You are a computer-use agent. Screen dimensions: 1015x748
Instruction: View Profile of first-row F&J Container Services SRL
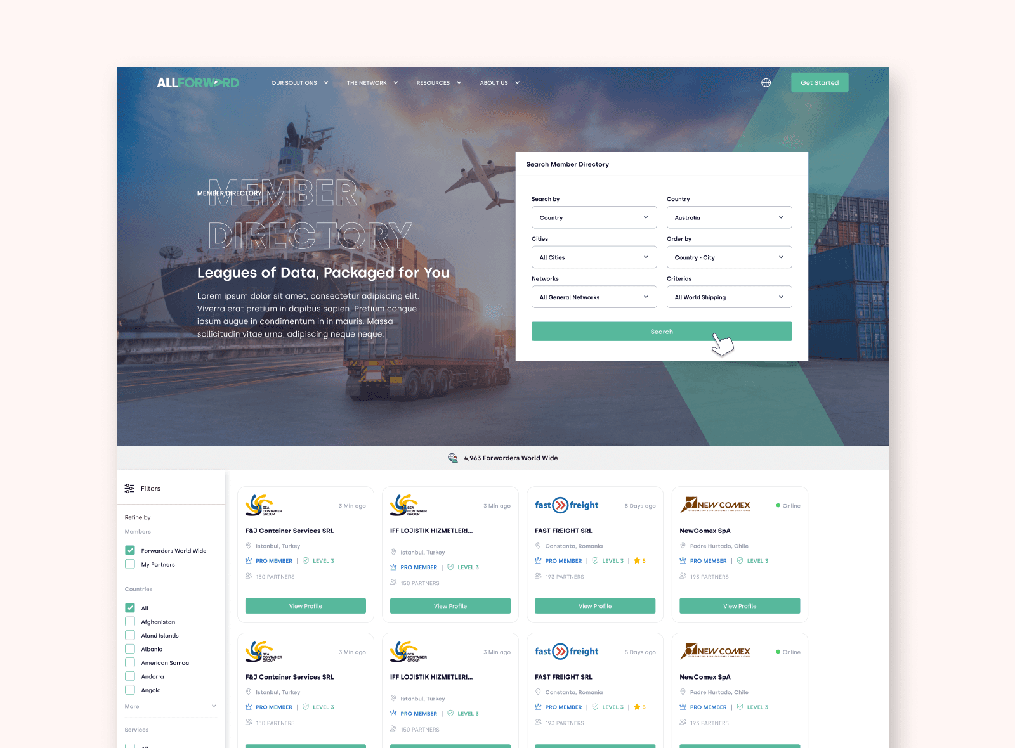point(306,606)
